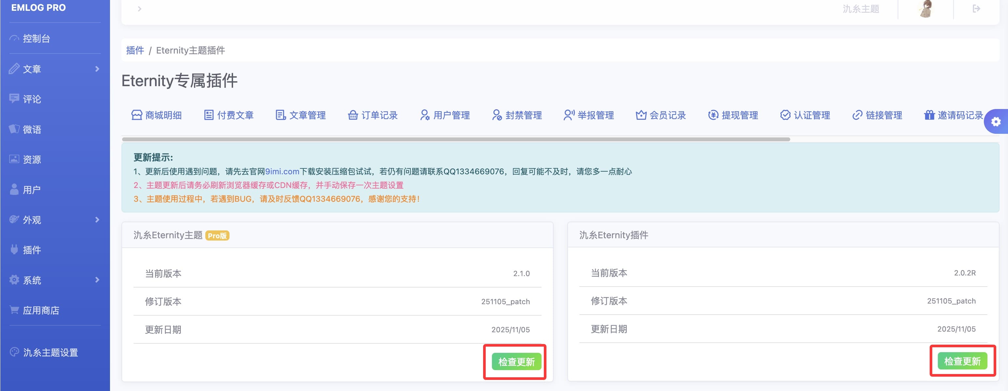Open the 9imi.com link in the notice
1008x391 pixels.
coord(282,171)
